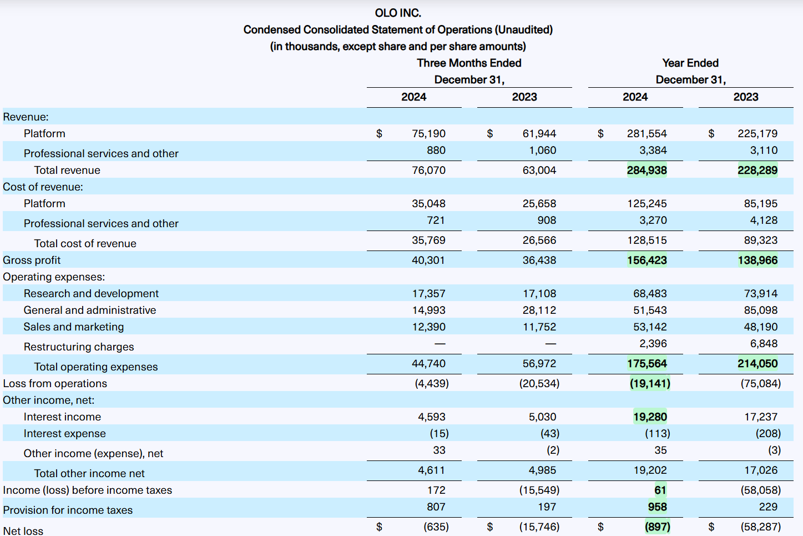Click the 'Three Months Ended' column header
The height and width of the screenshot is (536, 803).
click(469, 63)
